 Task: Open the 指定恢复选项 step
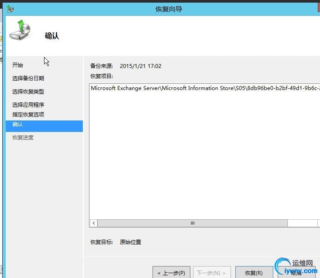point(28,115)
